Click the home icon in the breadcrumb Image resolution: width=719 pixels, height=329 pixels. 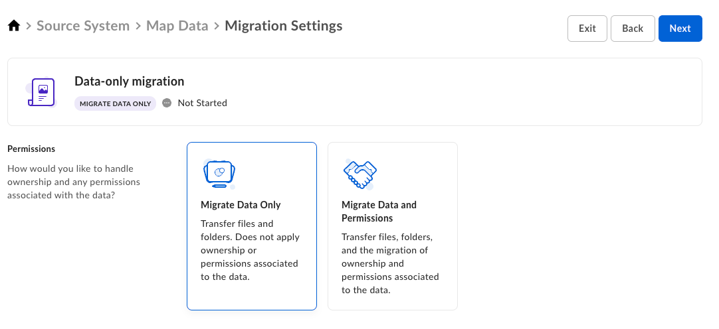pos(13,27)
